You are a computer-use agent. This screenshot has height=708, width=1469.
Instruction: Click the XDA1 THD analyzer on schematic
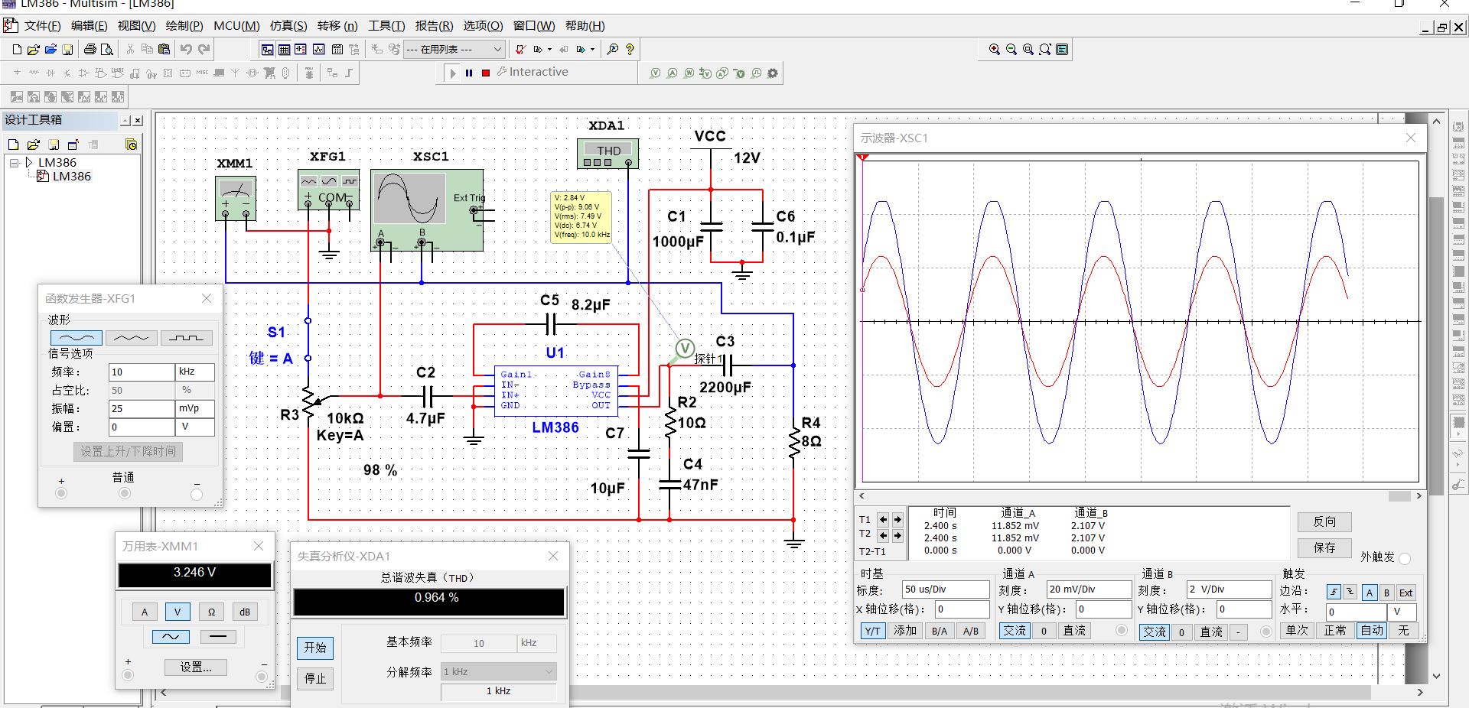pos(607,153)
